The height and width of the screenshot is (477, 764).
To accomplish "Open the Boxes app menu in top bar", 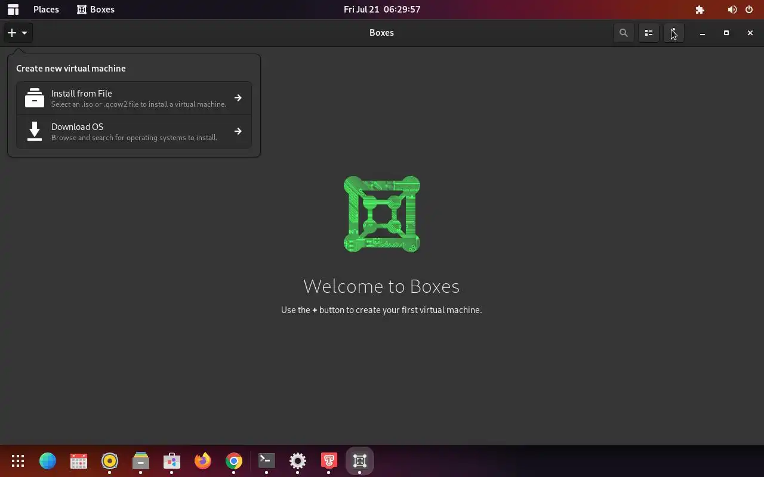I will tap(95, 10).
